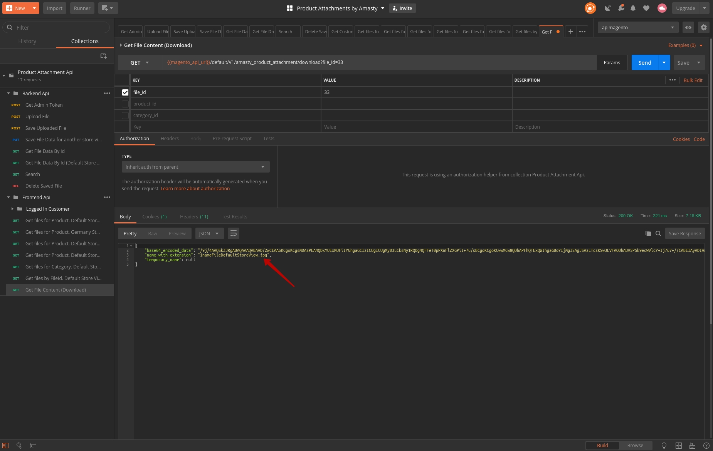Enable the category_id parameter checkbox
This screenshot has width=713, height=451.
point(125,116)
